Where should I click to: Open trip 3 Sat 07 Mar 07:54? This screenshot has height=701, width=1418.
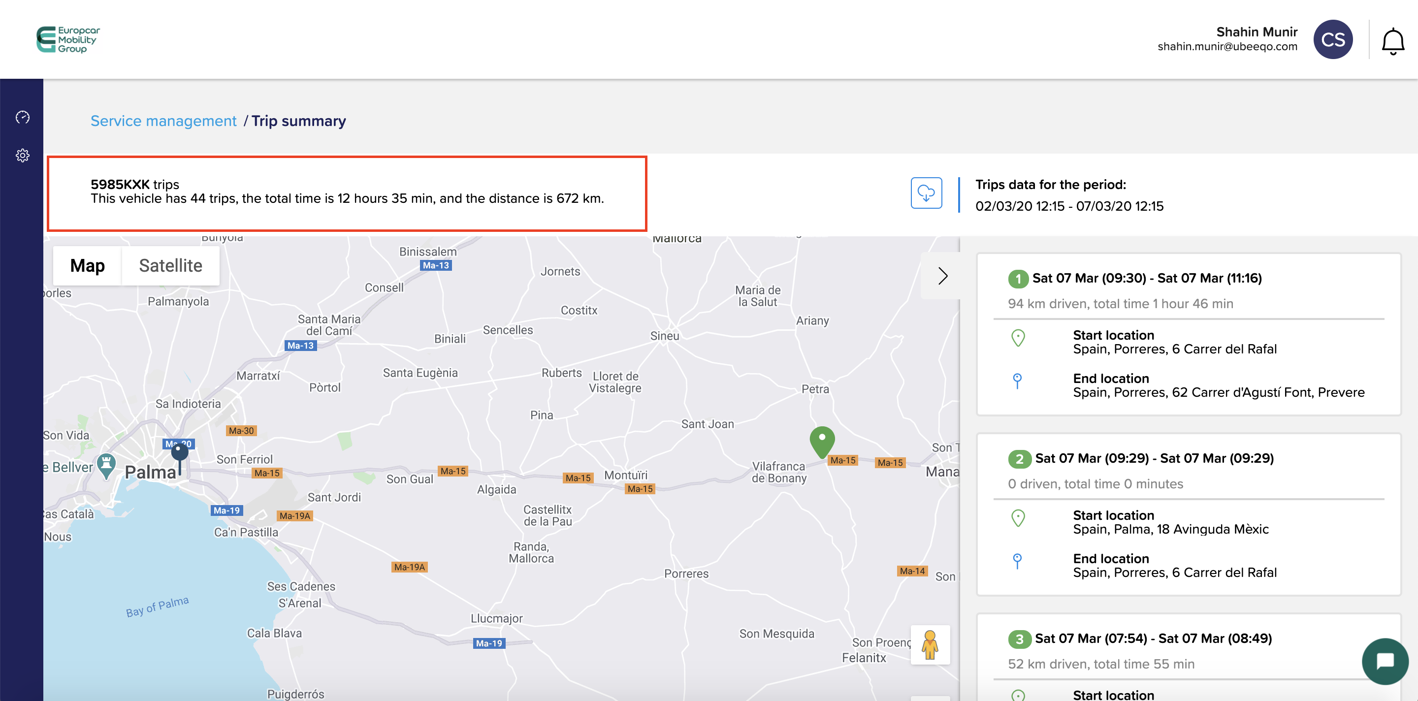(x=1153, y=638)
